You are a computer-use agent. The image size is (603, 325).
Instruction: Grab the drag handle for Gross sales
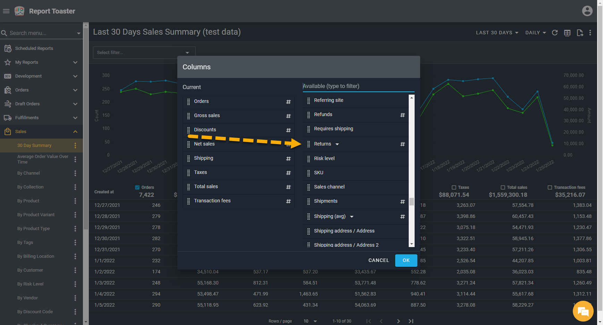pyautogui.click(x=188, y=116)
